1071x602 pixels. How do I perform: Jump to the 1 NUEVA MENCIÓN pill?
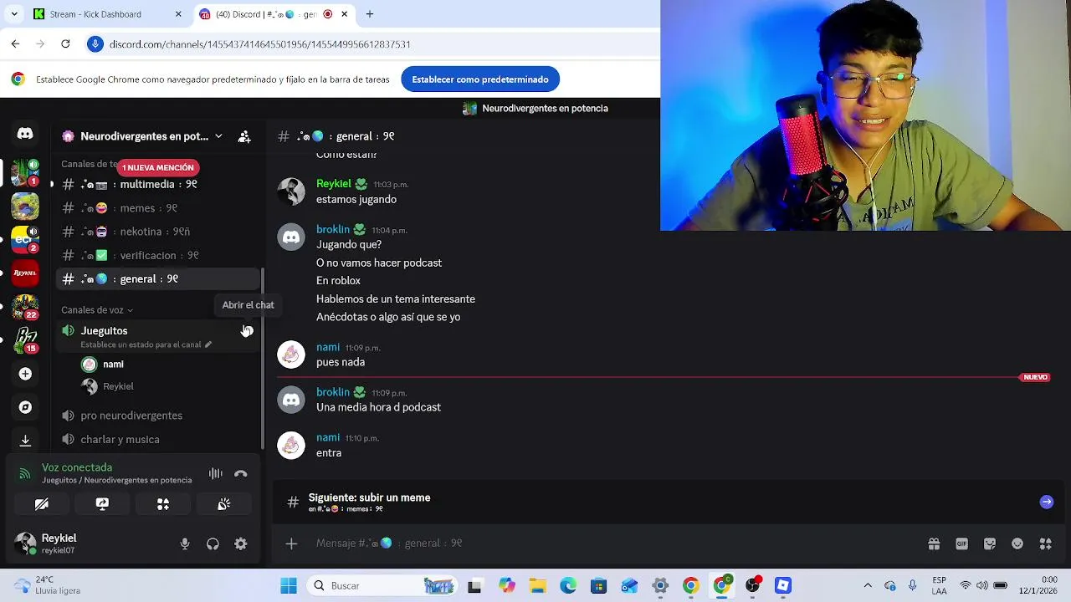tap(158, 168)
